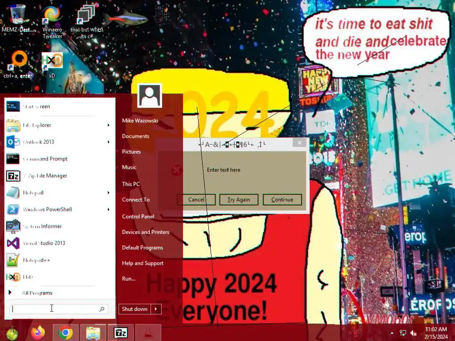Open Default Programs
455x341 pixels.
pos(143,248)
